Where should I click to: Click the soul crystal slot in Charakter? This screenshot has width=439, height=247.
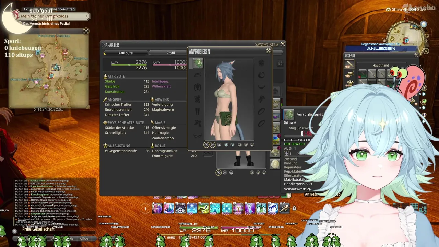pos(276,164)
